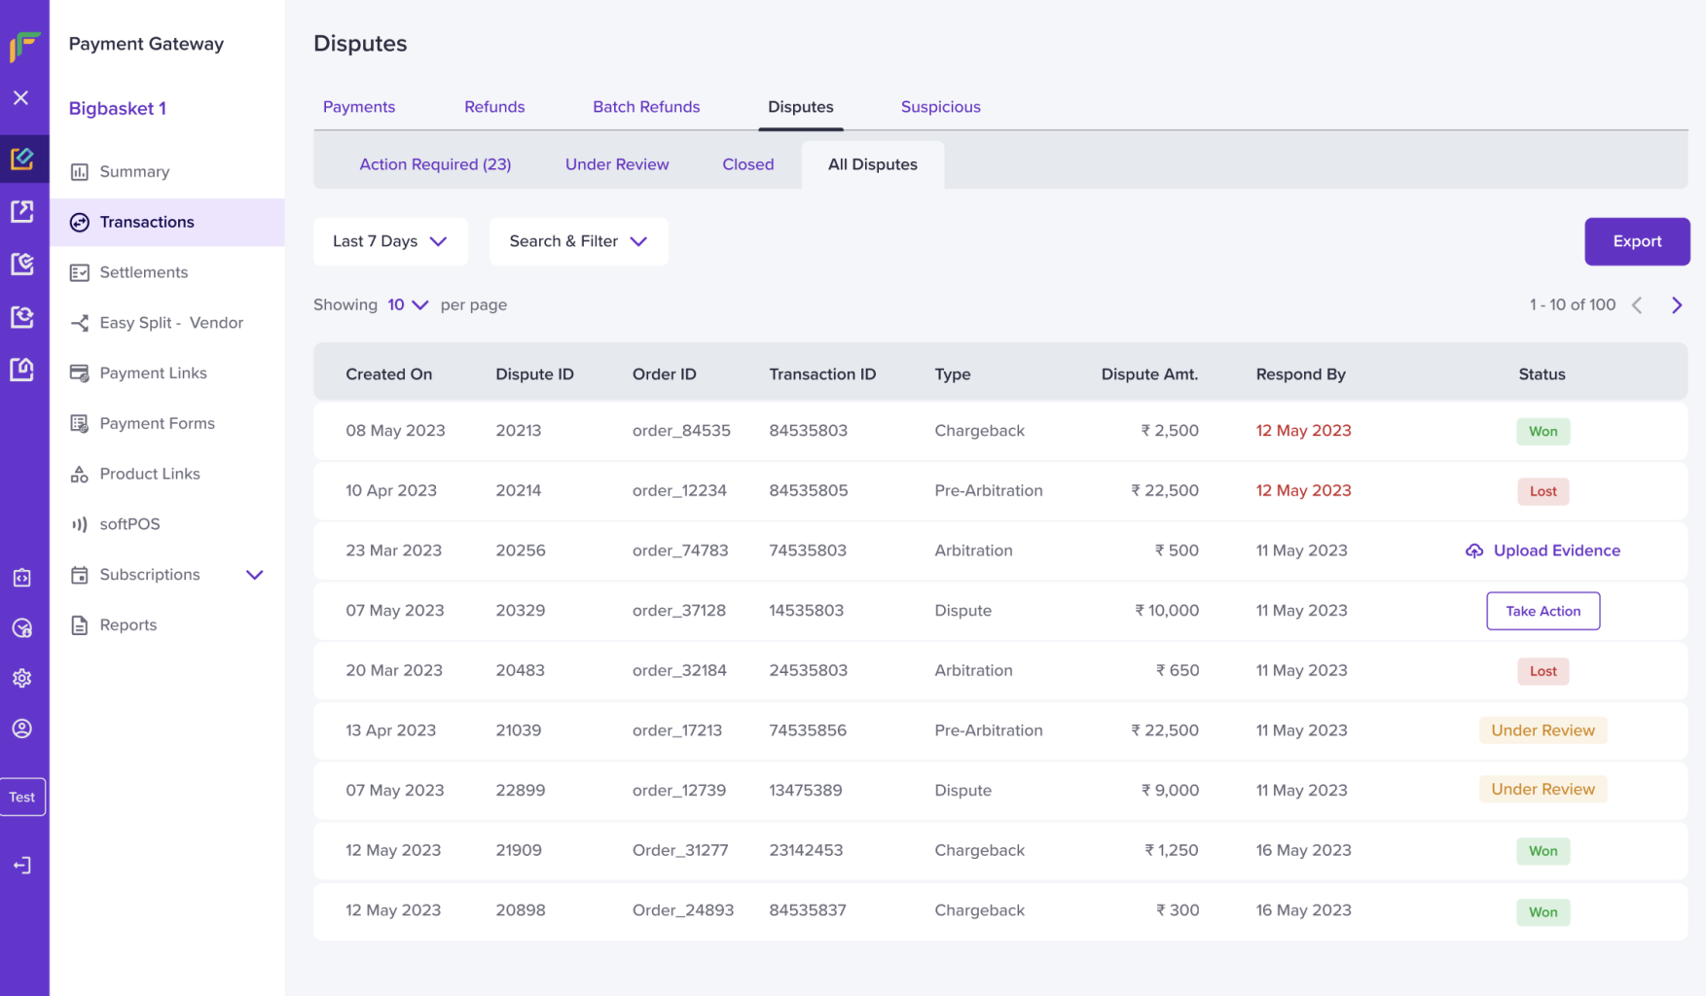Expand the Subscriptions submenu chevron
Viewport: 1706px width, 996px height.
tap(255, 575)
